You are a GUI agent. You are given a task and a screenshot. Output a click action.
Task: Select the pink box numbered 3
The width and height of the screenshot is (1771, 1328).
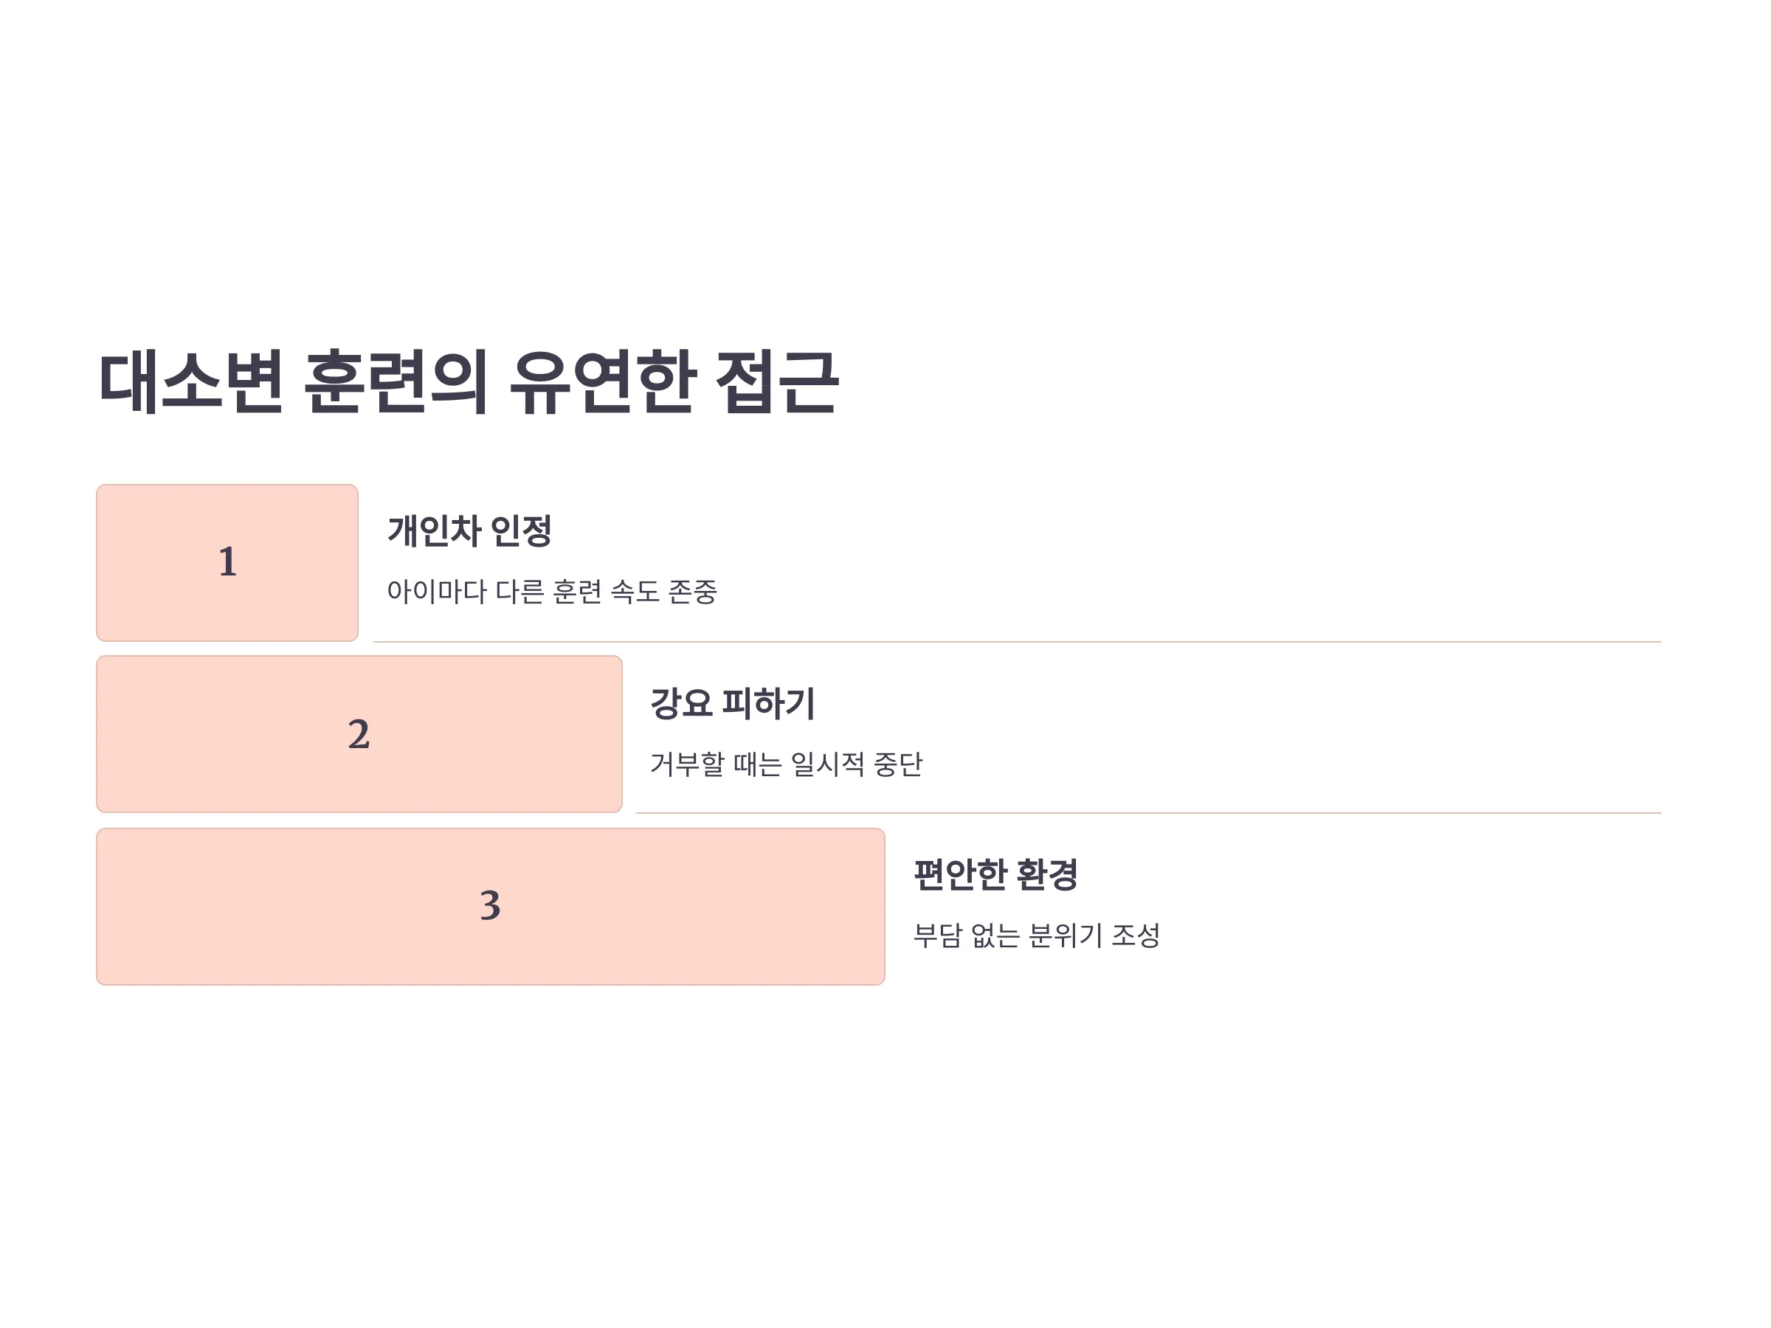pyautogui.click(x=491, y=906)
